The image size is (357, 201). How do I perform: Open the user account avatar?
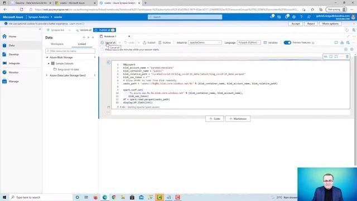(353, 17)
